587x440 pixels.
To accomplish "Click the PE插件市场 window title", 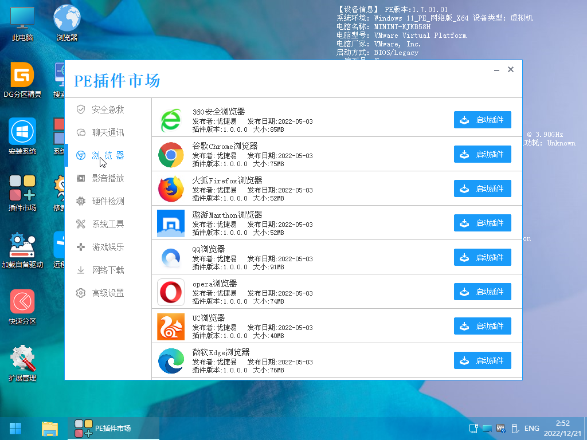I will (117, 80).
